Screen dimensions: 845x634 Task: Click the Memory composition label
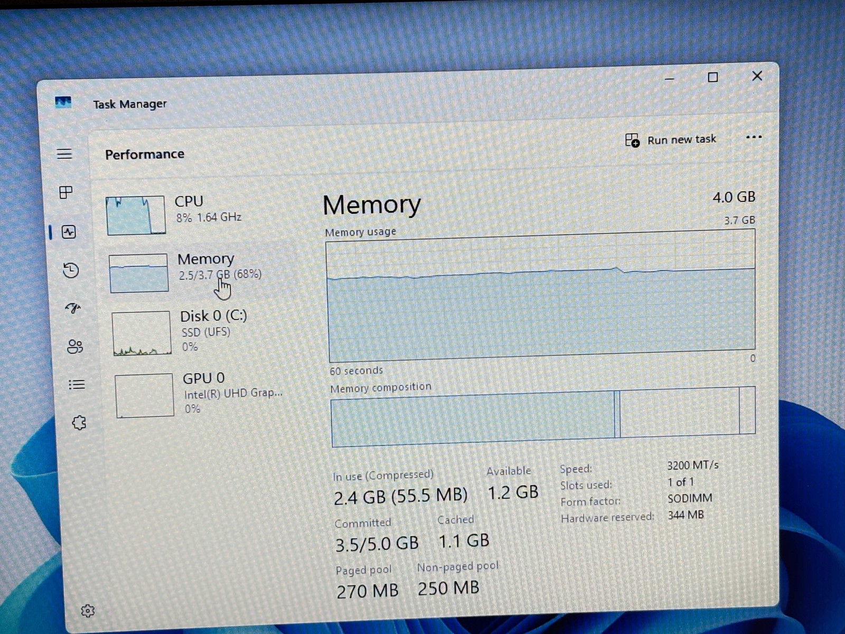tap(380, 388)
